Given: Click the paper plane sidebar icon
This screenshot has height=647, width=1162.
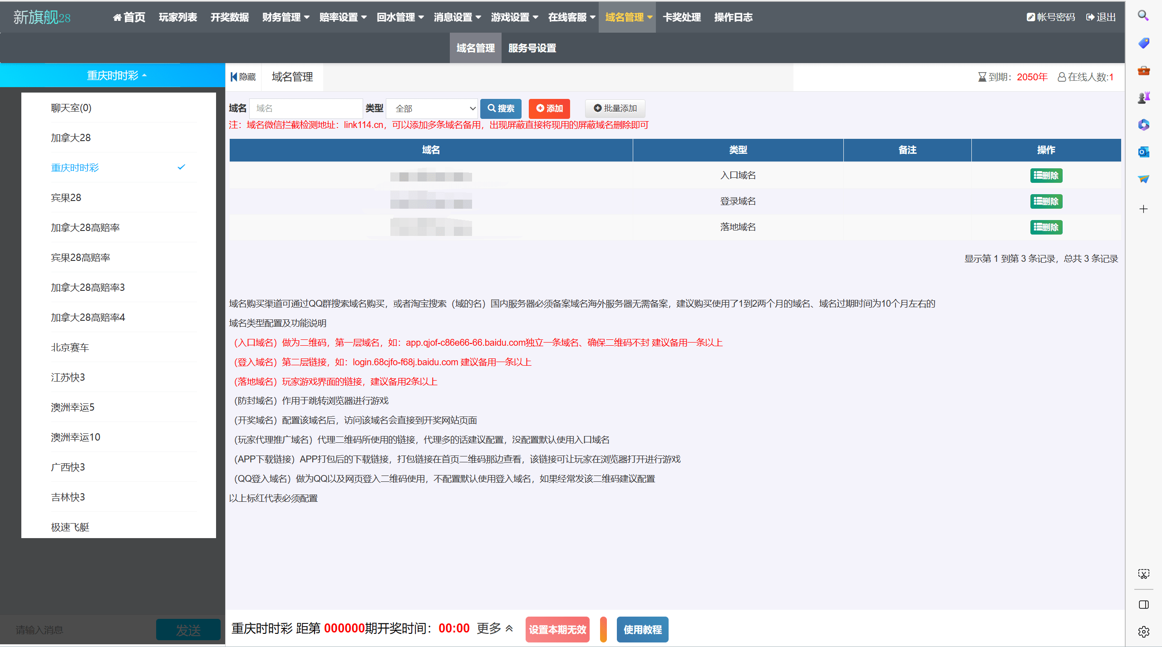Looking at the screenshot, I should pyautogui.click(x=1143, y=179).
